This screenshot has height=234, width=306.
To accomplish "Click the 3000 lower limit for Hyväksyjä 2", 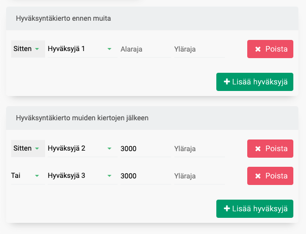I will point(145,149).
